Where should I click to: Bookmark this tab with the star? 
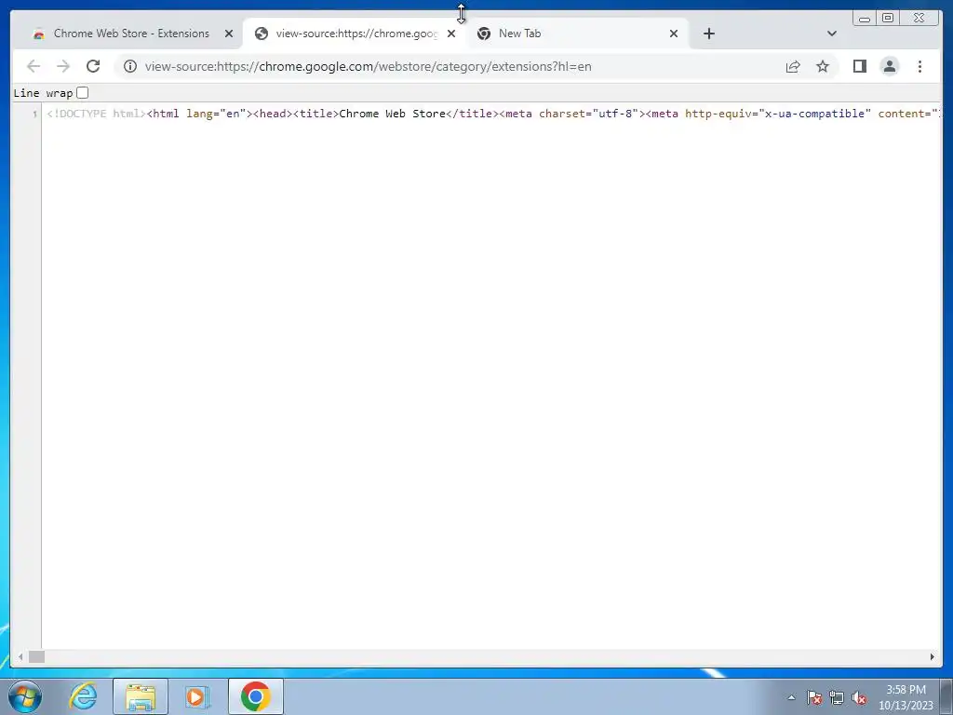pos(823,66)
